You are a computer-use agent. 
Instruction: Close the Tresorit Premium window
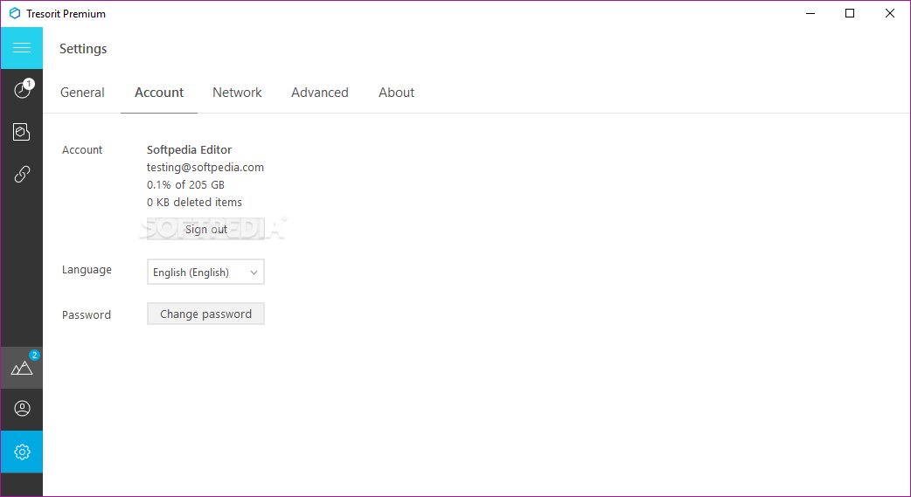[x=889, y=13]
